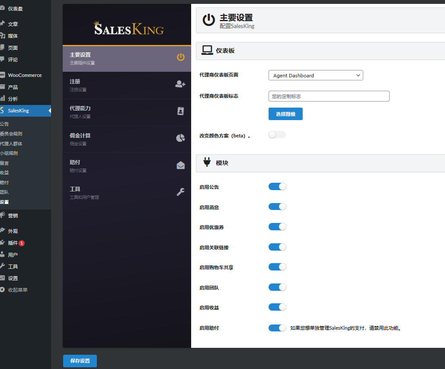Click the add-user icon on 注册 tab

point(180,84)
